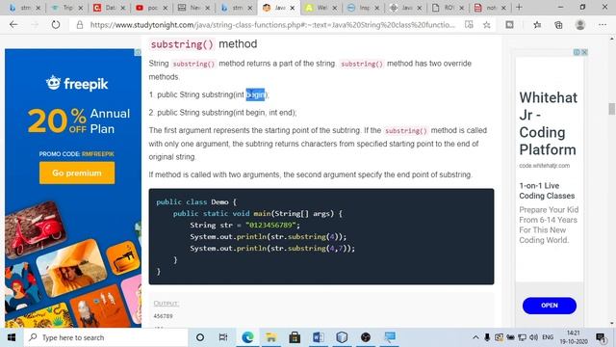Viewport: 616px width, 347px height.
Task: Click the taskbar search box
Action: [x=106, y=337]
